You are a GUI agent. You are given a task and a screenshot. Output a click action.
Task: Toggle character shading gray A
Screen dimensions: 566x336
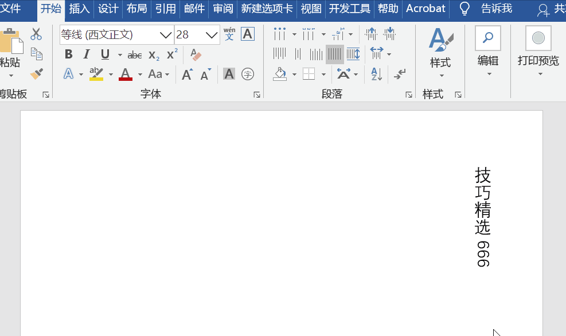(229, 74)
